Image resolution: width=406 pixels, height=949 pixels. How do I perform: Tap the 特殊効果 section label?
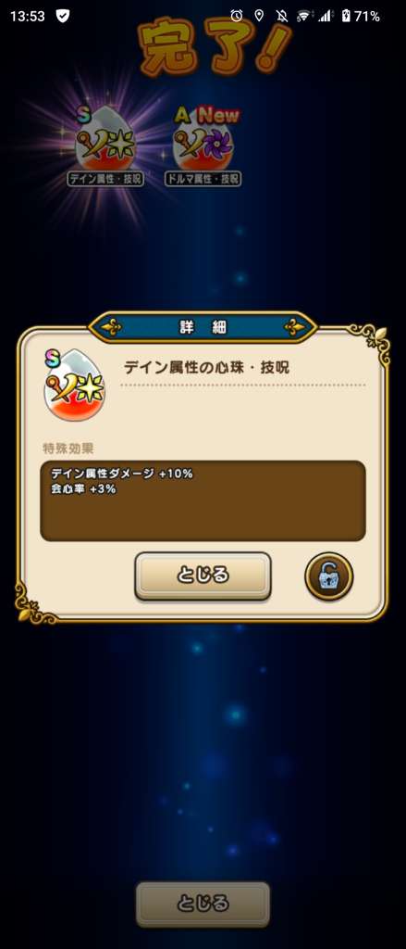click(68, 449)
